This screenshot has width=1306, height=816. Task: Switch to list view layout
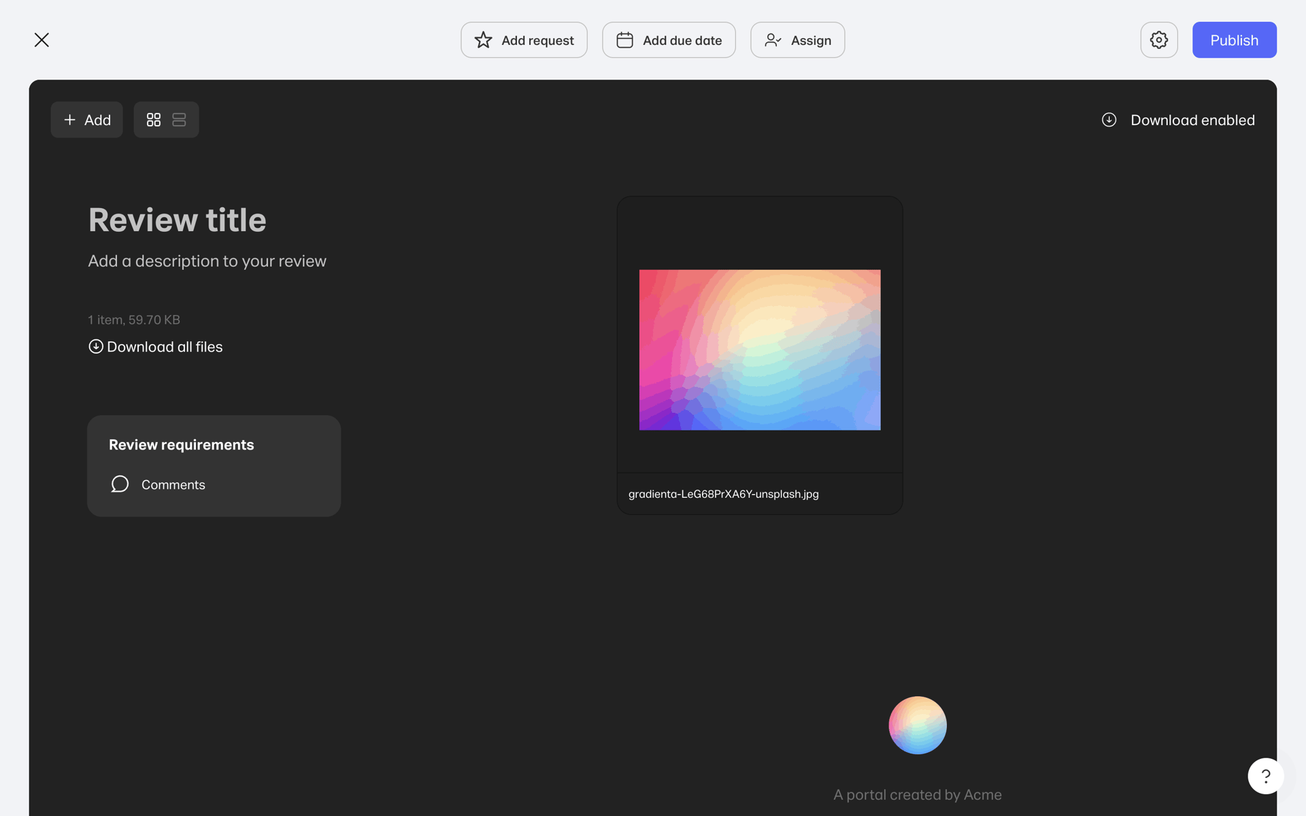click(179, 120)
